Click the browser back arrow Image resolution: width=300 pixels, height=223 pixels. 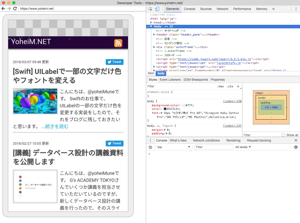tap(3, 9)
